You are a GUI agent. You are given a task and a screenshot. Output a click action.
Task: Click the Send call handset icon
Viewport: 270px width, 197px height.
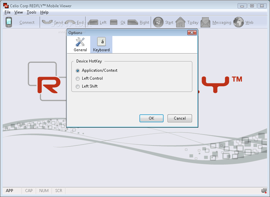47,22
